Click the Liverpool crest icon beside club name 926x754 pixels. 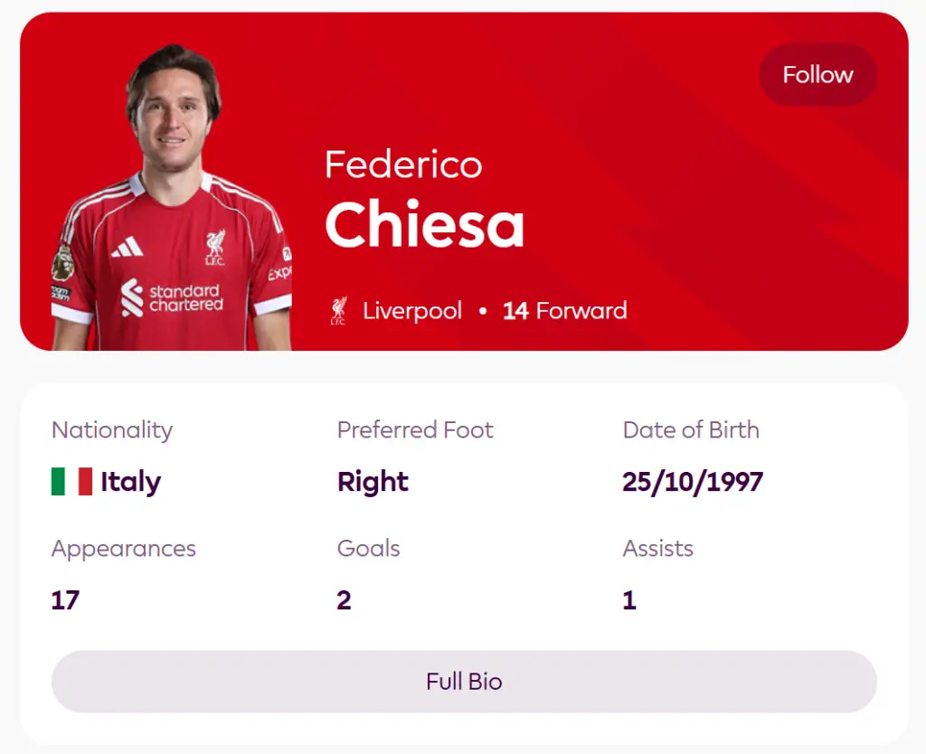click(338, 311)
